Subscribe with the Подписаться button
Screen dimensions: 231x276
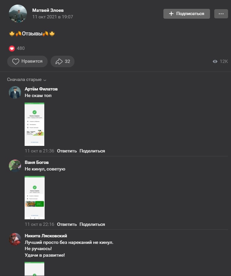[x=187, y=14]
